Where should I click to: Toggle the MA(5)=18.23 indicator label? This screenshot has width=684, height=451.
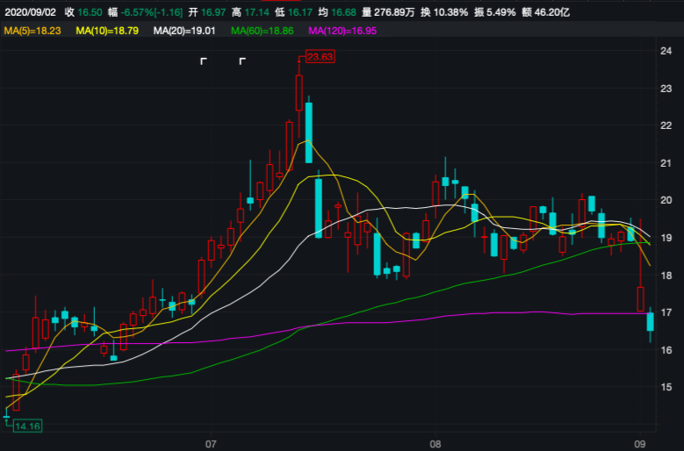33,31
